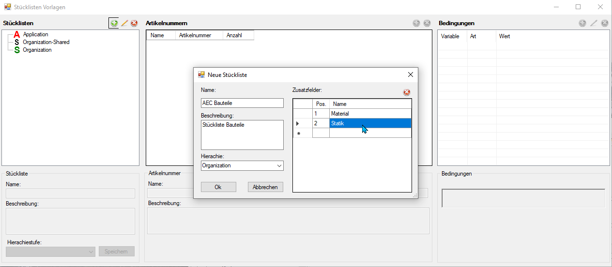Screen dimensions: 612x267
Task: Click the Bedingungen text box at bottom right
Action: coord(523,198)
